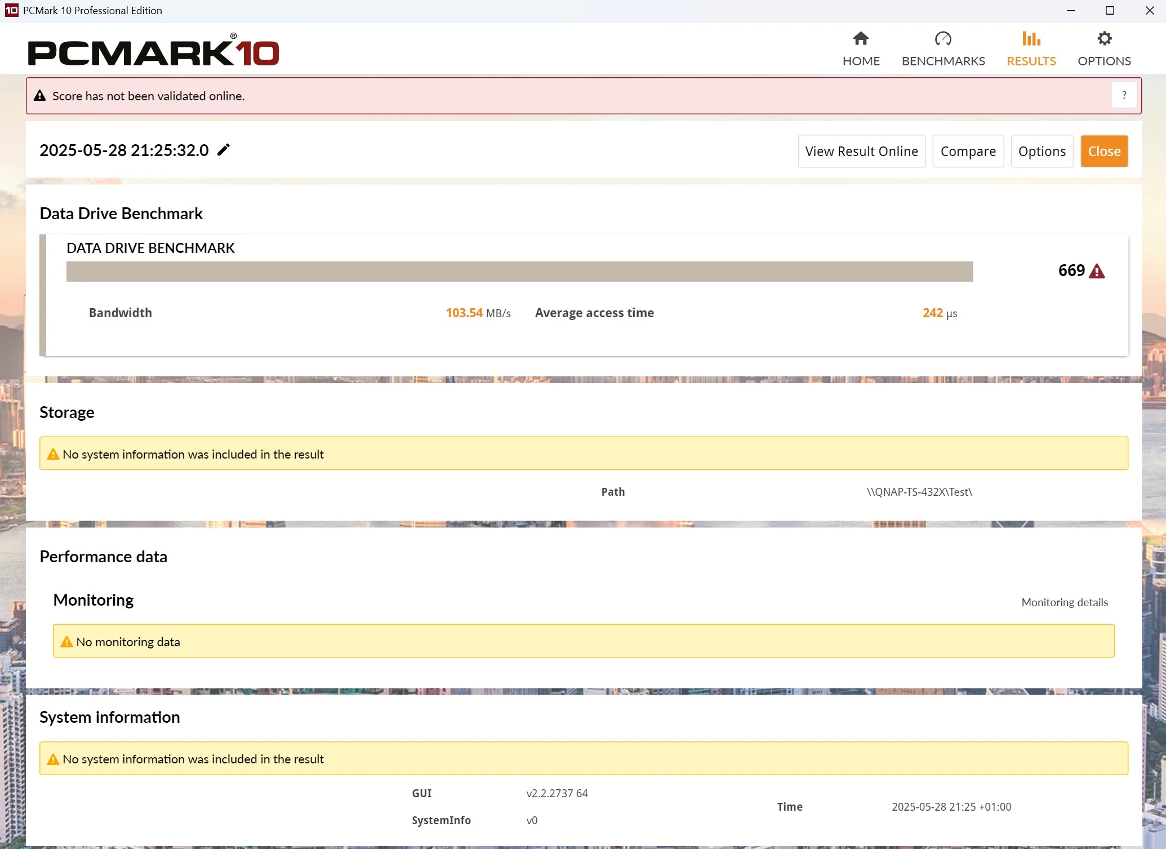1166x849 pixels.
Task: Click the Bandwidth label
Action: point(121,313)
